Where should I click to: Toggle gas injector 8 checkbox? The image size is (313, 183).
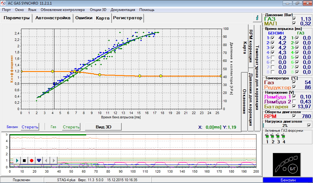(x=297, y=72)
